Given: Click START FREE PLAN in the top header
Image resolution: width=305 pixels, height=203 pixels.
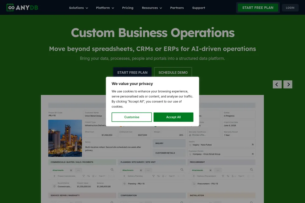Looking at the screenshot, I should pos(258,8).
